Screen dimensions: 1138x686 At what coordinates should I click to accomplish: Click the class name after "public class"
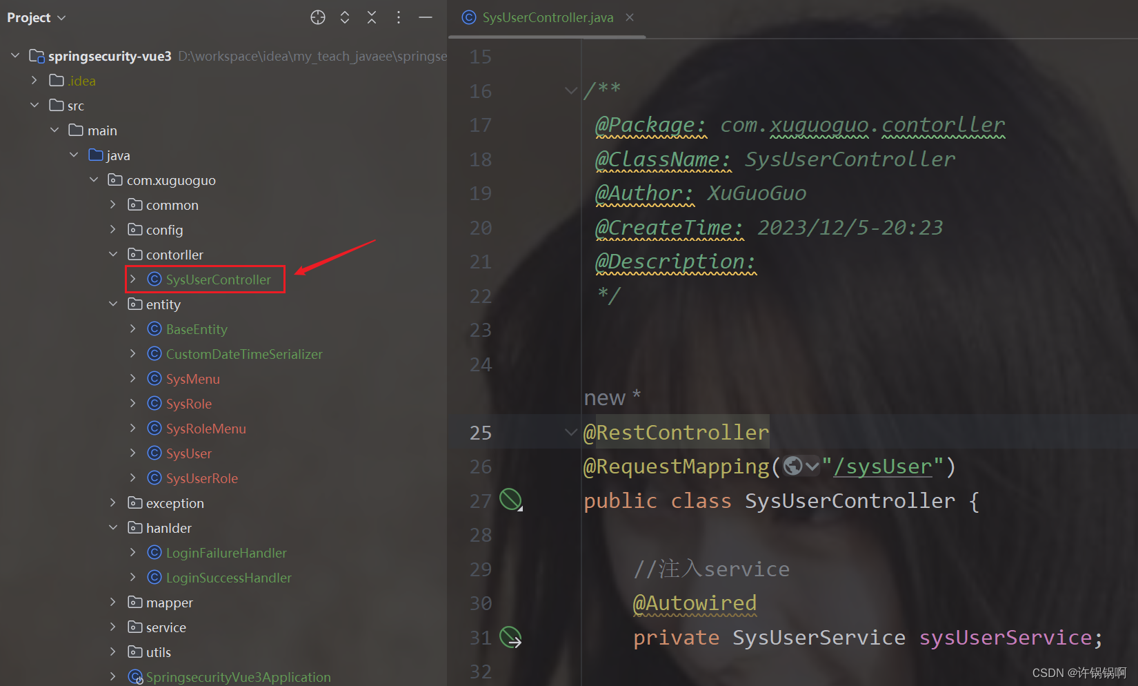[850, 500]
